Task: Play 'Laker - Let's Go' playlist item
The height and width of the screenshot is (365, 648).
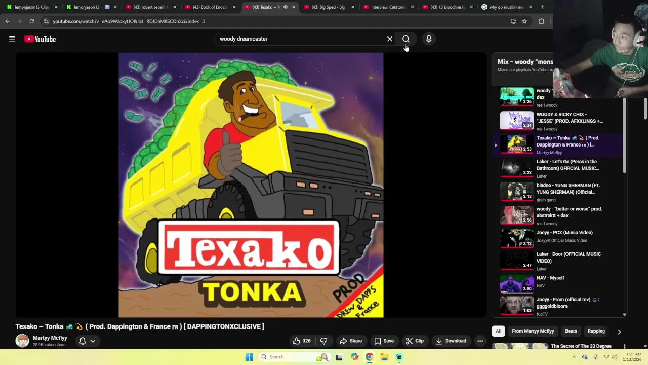Action: [x=557, y=168]
